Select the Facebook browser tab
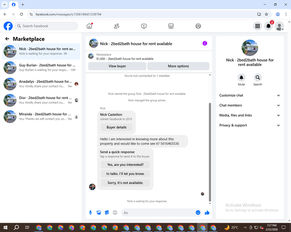The image size is (291, 232). pos(13,5)
